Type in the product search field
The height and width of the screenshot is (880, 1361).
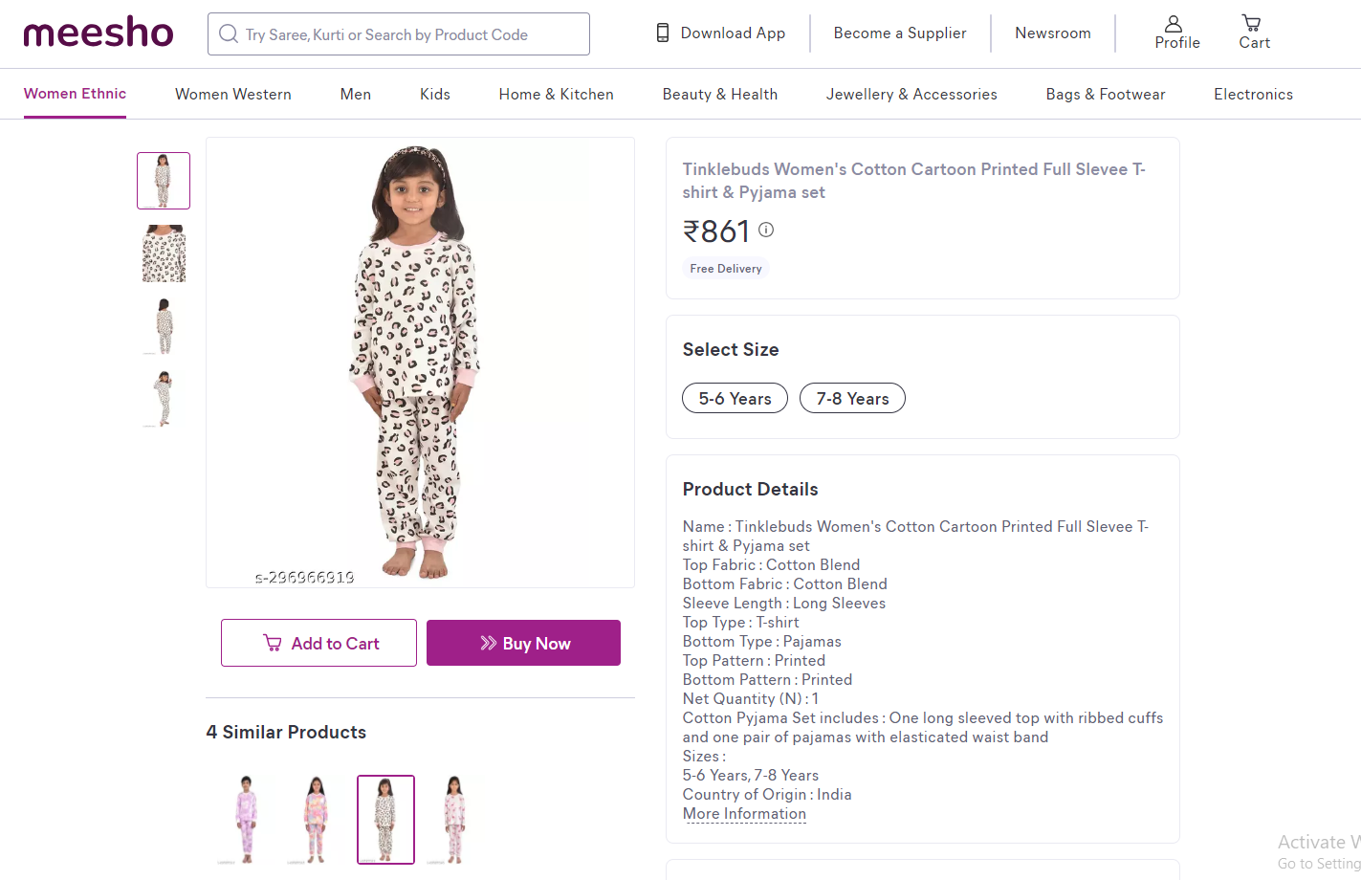coord(411,34)
